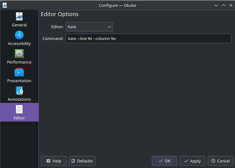Close the Configure Okular window
The width and height of the screenshot is (235, 168).
coord(231,5)
